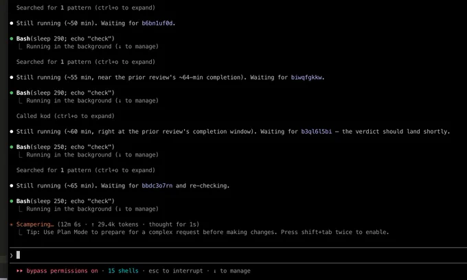The width and height of the screenshot is (467, 280).
Task: Click 'and re-checking' text
Action: pyautogui.click(x=201, y=186)
